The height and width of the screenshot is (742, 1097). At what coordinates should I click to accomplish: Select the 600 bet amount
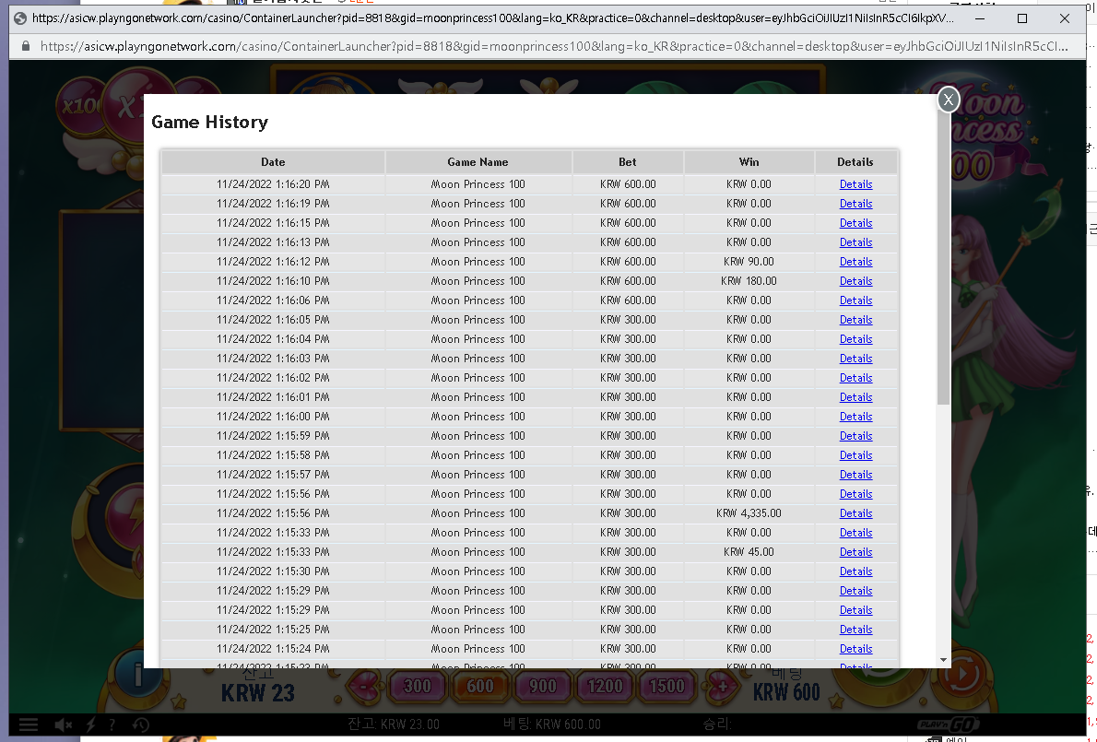[x=480, y=686]
